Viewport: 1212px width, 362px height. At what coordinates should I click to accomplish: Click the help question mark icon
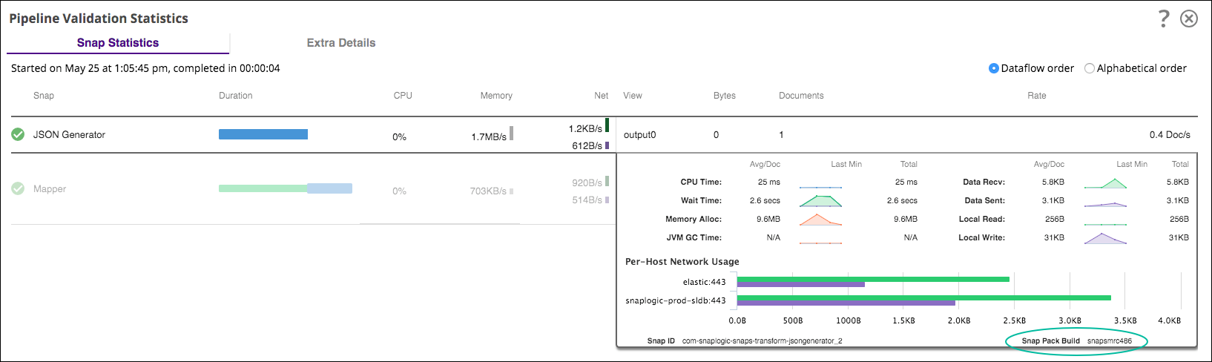click(1164, 19)
